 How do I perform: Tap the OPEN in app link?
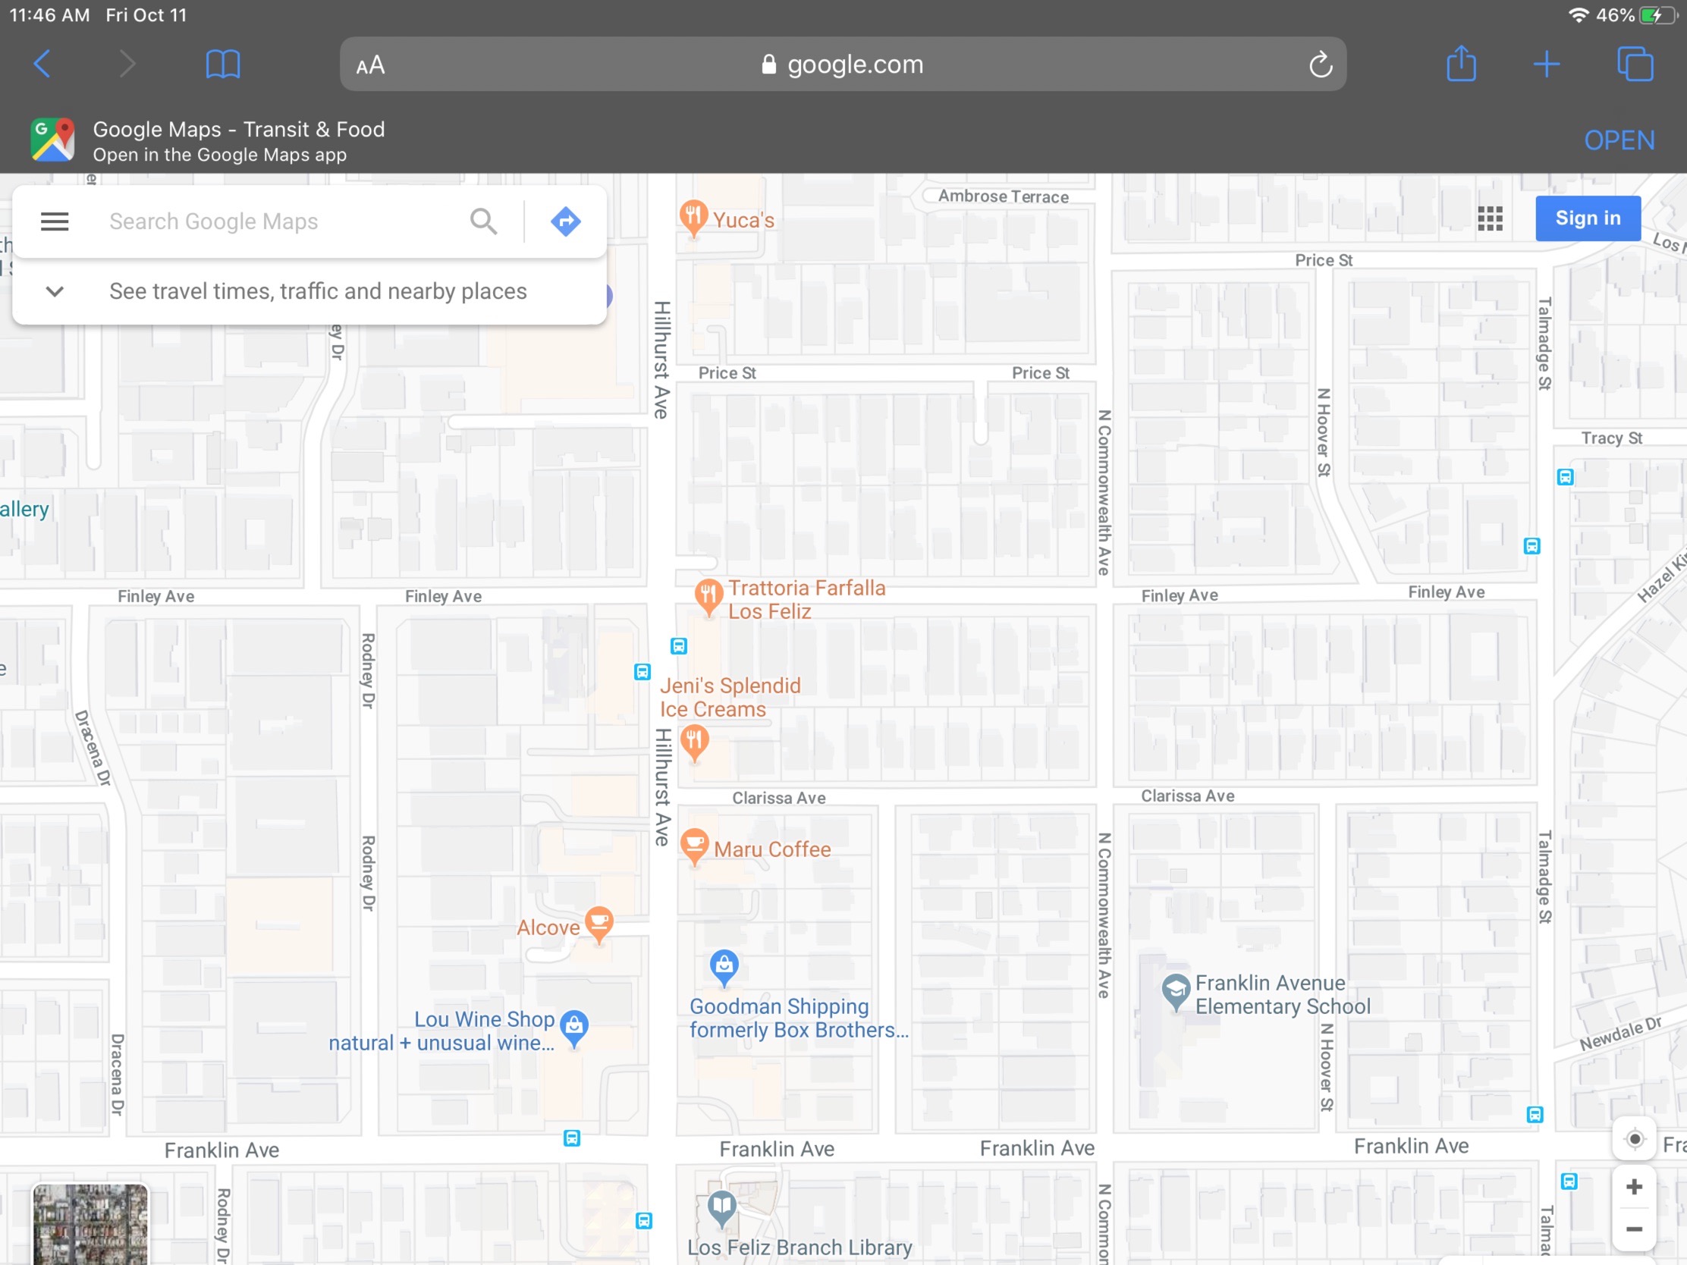1619,140
